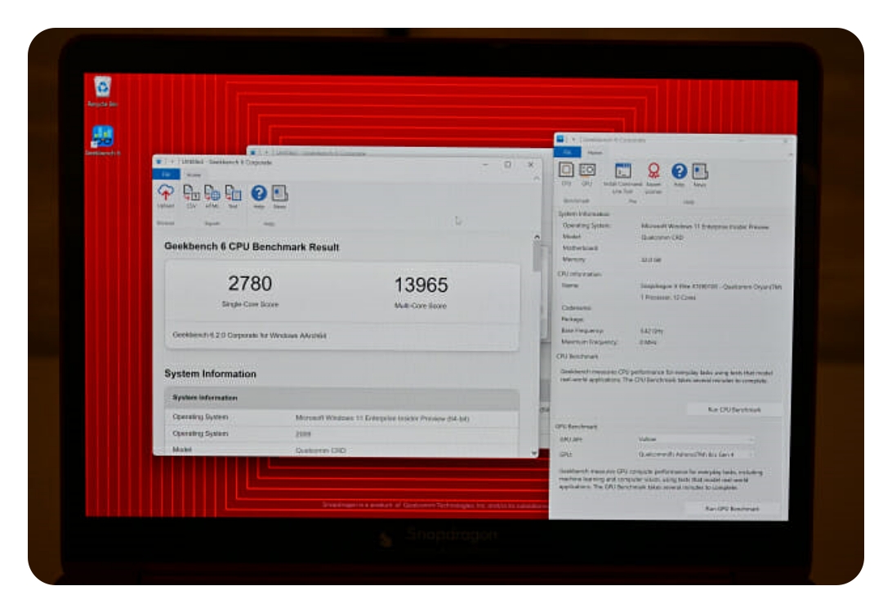Click the results pane scrollbar thumb
Screen dimensions: 892x613
coord(536,257)
